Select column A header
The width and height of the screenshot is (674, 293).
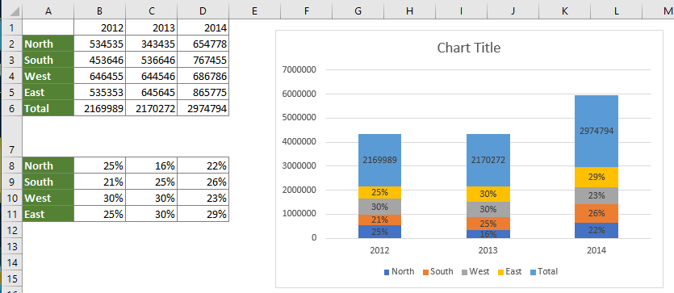(48, 11)
